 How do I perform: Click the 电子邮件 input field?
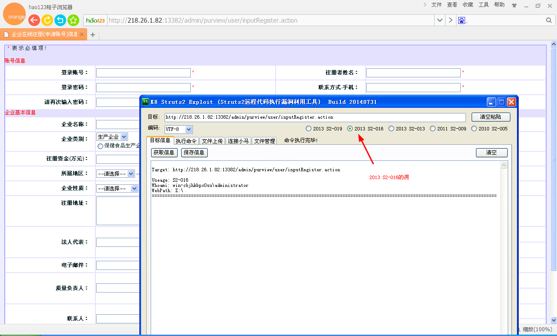[x=118, y=265]
